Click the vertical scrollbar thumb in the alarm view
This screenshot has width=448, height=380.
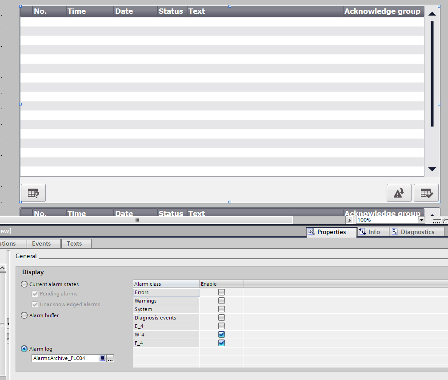[x=432, y=74]
